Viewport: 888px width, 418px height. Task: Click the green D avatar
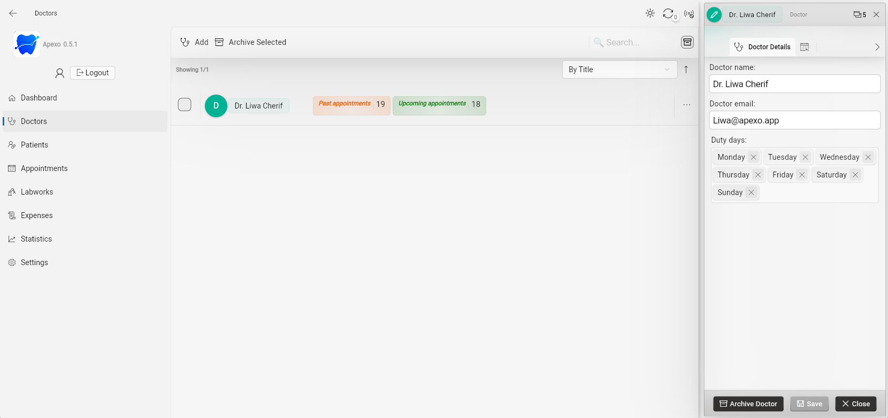pyautogui.click(x=216, y=106)
